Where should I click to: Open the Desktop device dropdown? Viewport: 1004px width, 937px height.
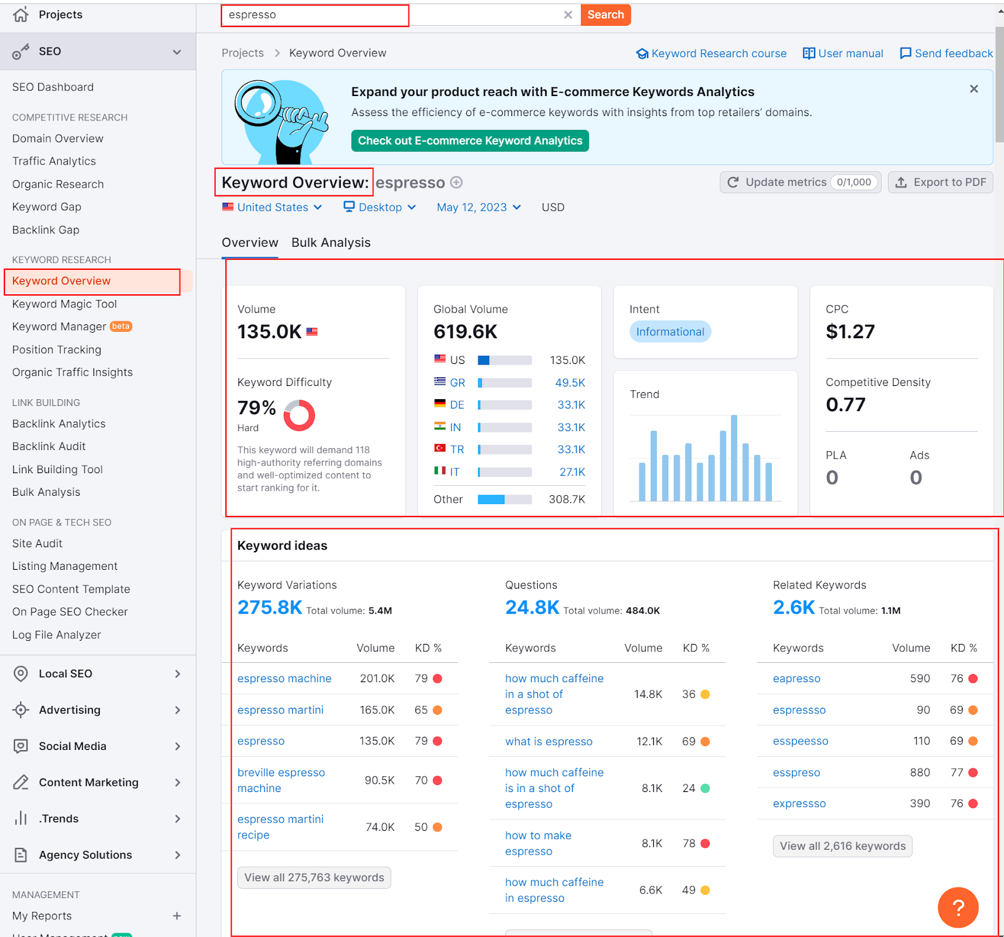coord(380,207)
